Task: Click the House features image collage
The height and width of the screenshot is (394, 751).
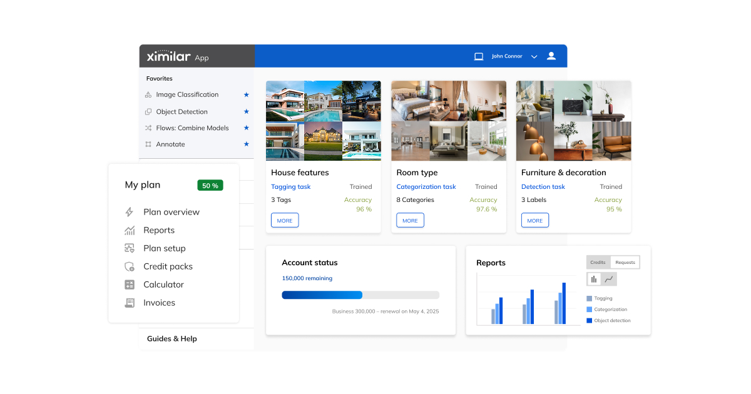Action: point(324,121)
